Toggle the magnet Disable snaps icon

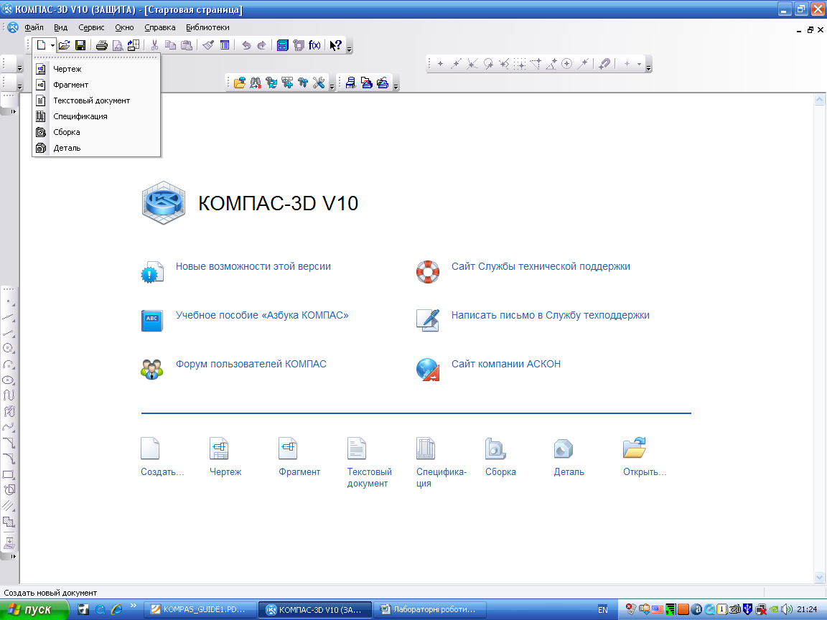point(604,65)
